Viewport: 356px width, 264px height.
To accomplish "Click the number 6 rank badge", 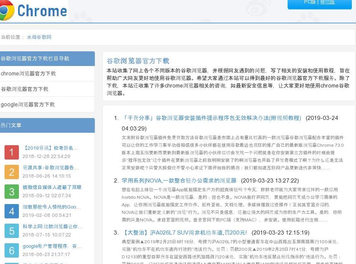I will click(12, 251).
